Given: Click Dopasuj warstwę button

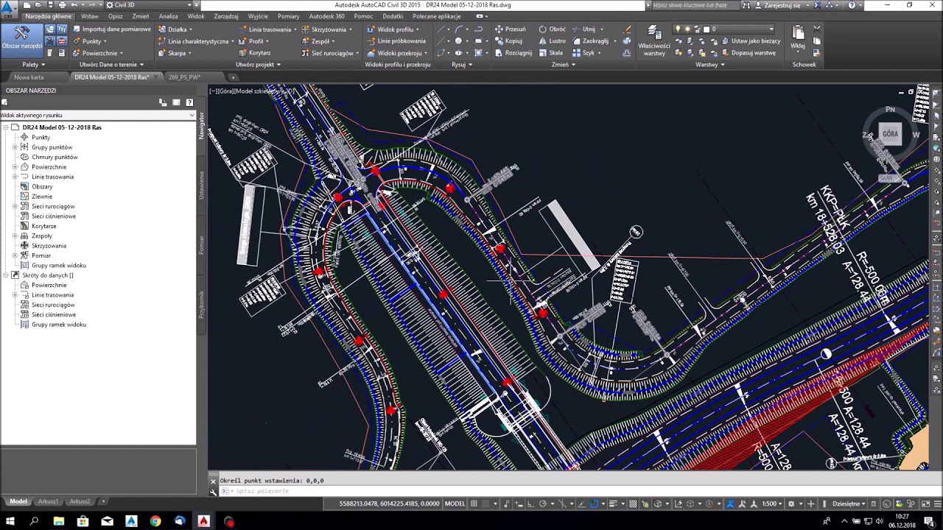Looking at the screenshot, I should pyautogui.click(x=748, y=53).
